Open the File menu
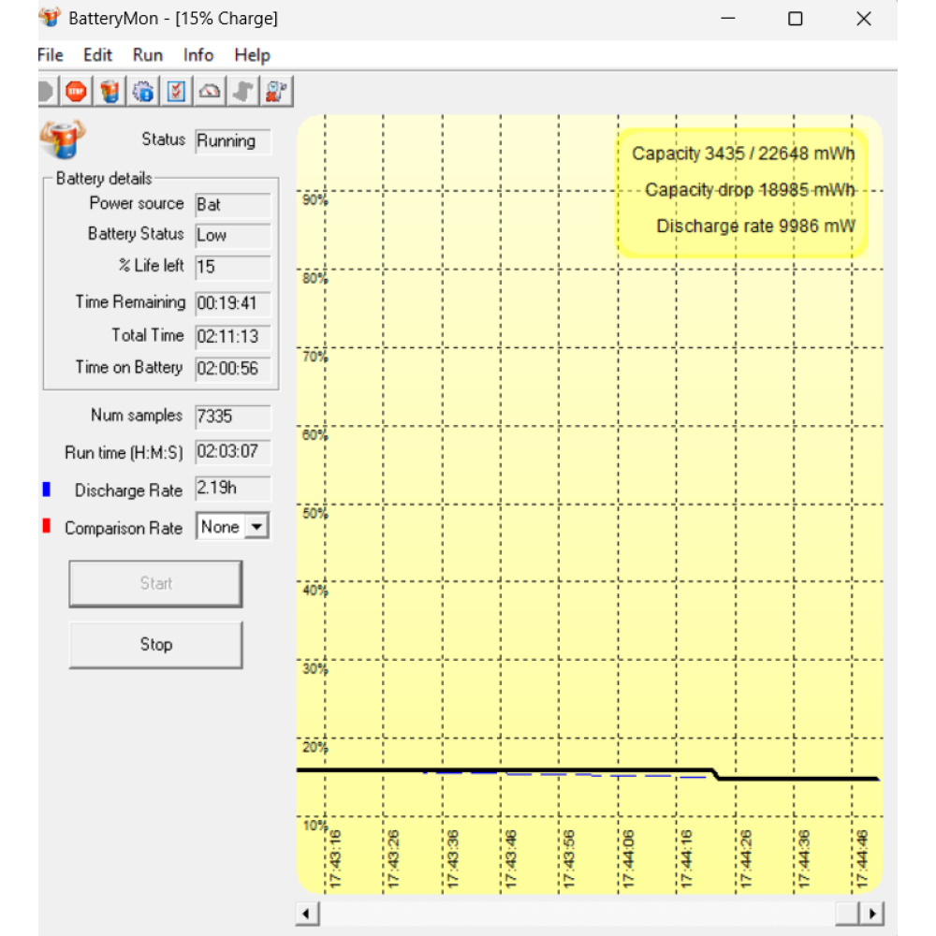Viewport: 936px width, 936px height. [x=51, y=55]
